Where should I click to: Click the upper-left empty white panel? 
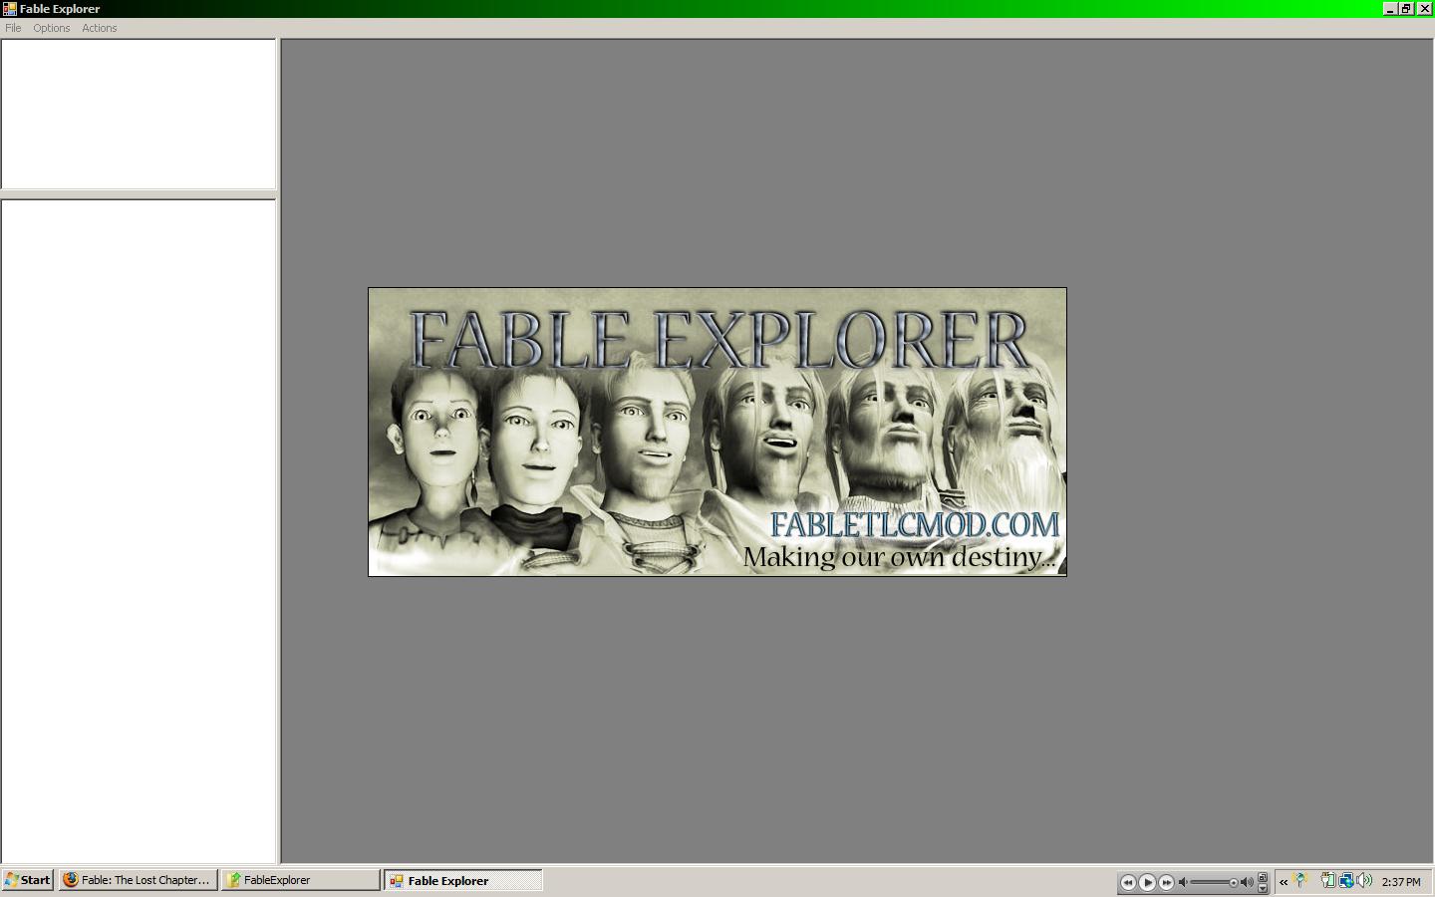[x=139, y=114]
